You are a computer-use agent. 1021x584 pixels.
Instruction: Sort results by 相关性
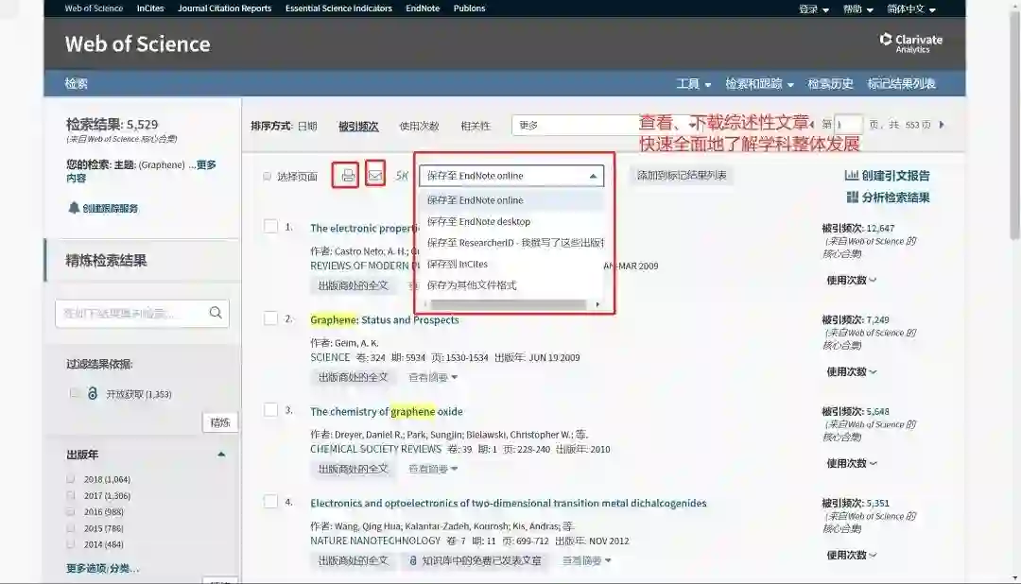(x=476, y=126)
